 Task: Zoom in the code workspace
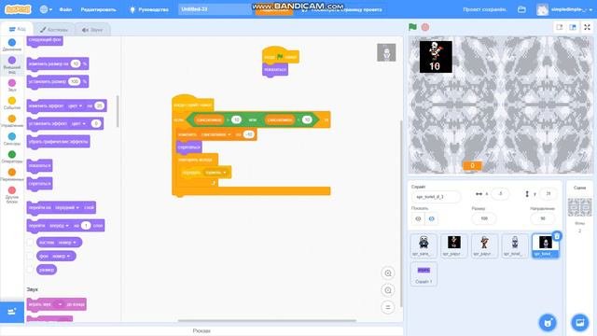[x=388, y=273]
